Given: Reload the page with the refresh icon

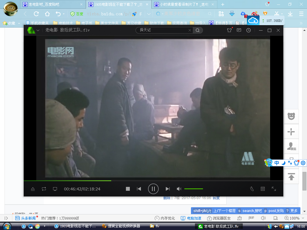Looking at the screenshot, I should (36, 14).
